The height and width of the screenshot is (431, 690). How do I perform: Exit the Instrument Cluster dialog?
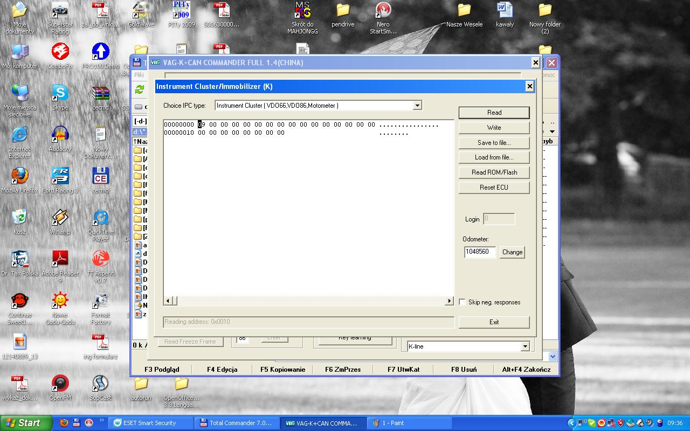[x=494, y=322]
